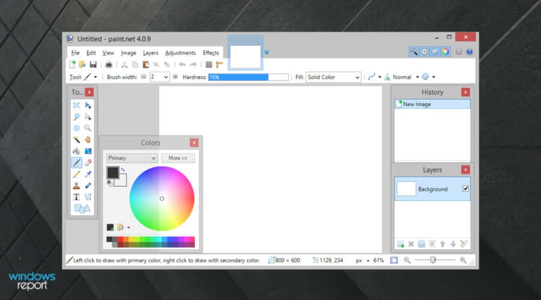Click the New image toolbar icon
541x300 pixels.
[72, 64]
